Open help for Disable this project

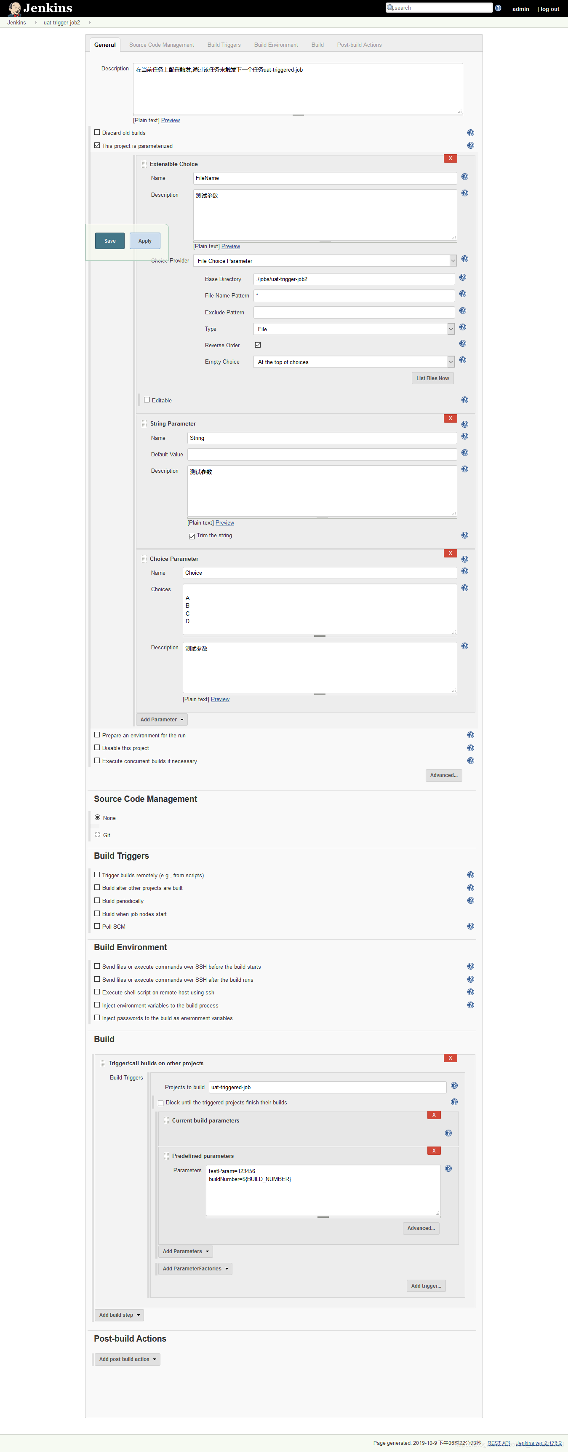pyautogui.click(x=470, y=748)
